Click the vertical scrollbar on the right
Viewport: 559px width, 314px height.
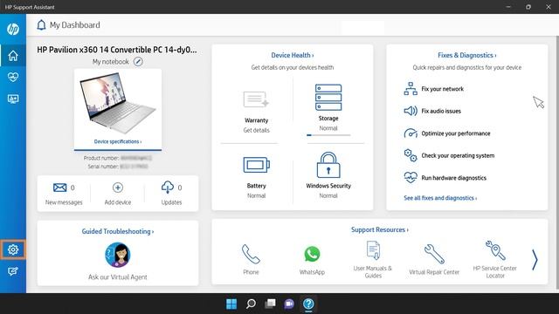[x=557, y=162]
